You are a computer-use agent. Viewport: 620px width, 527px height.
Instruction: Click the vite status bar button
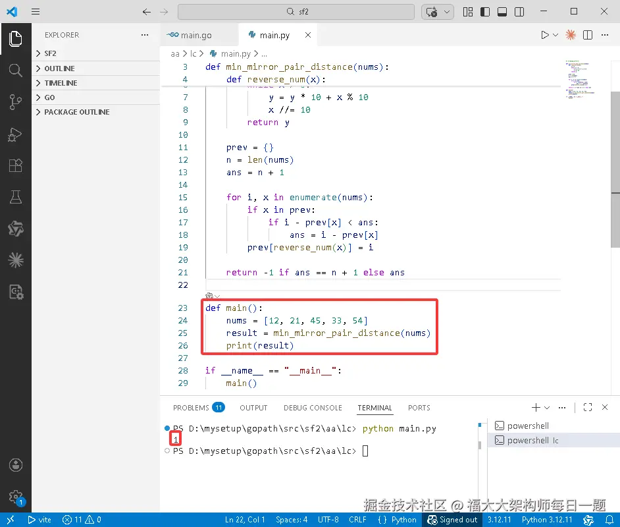pos(39,520)
